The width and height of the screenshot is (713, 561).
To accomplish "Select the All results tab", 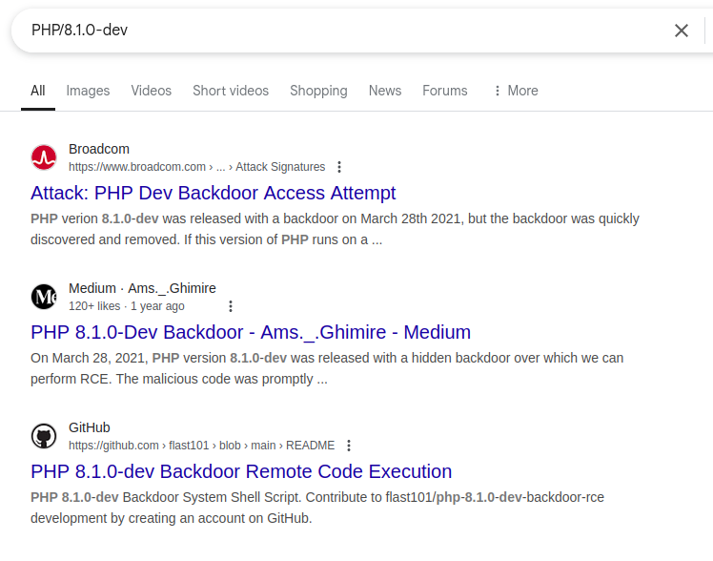I will click(37, 91).
